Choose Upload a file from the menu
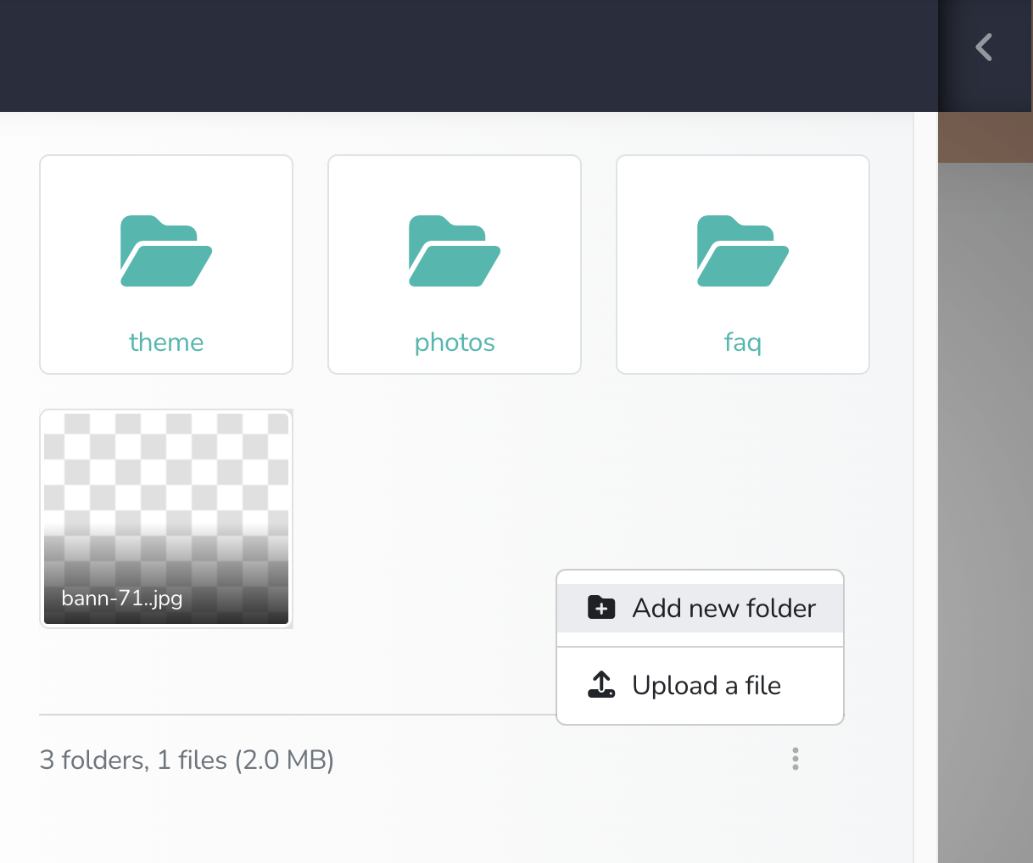The image size is (1033, 863). [x=701, y=685]
